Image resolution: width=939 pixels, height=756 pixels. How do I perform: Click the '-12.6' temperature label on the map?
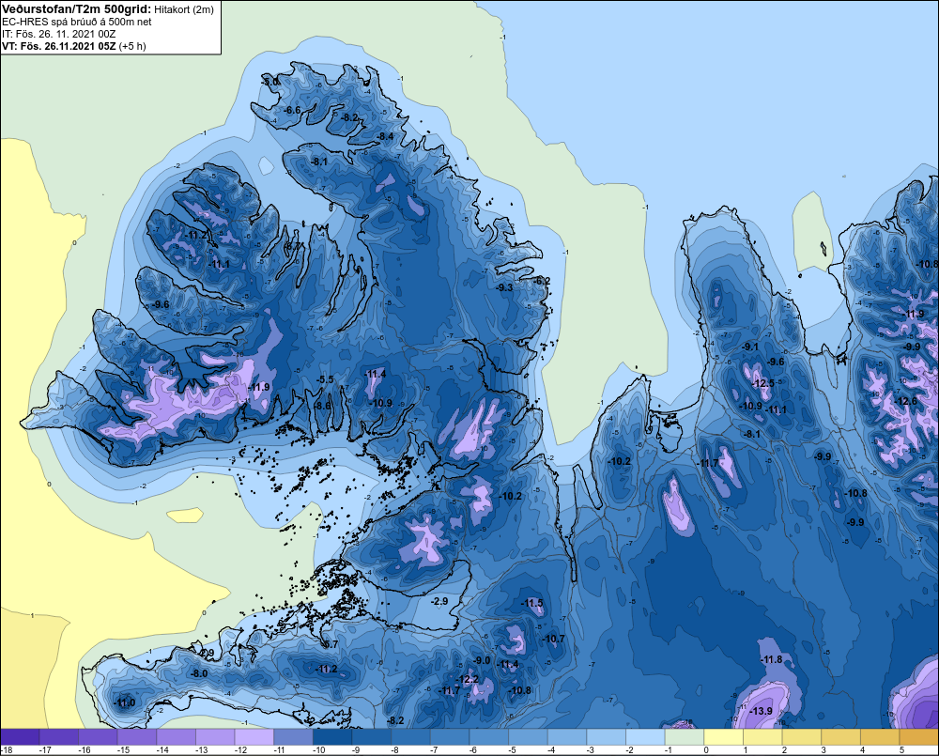(x=905, y=401)
